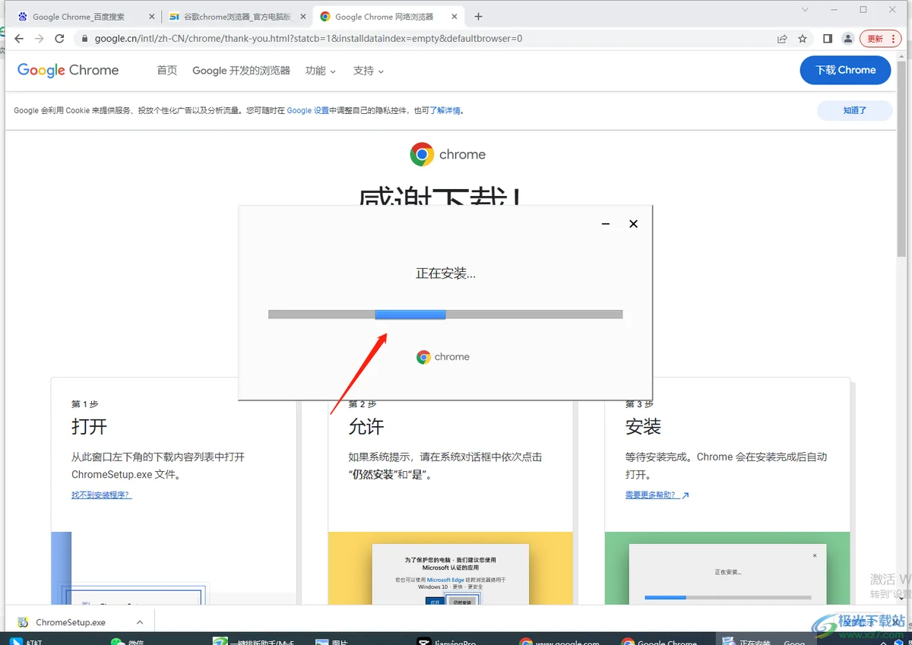Open the 找不到安装程序? link
Screen dimensions: 912x645
pos(102,495)
